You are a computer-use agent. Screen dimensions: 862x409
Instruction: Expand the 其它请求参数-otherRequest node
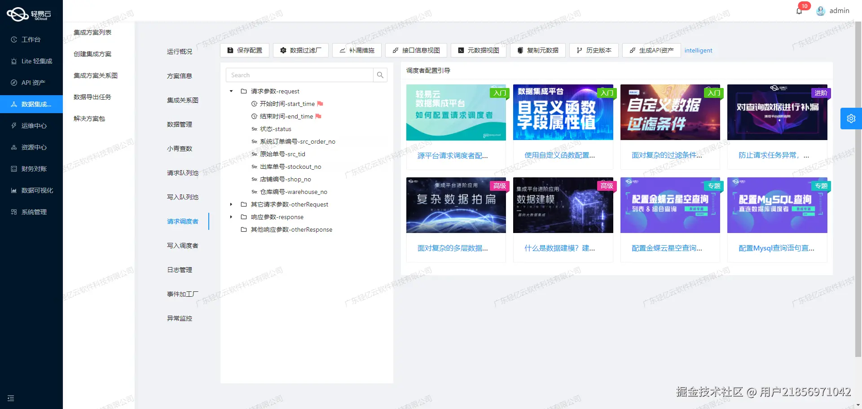(231, 204)
